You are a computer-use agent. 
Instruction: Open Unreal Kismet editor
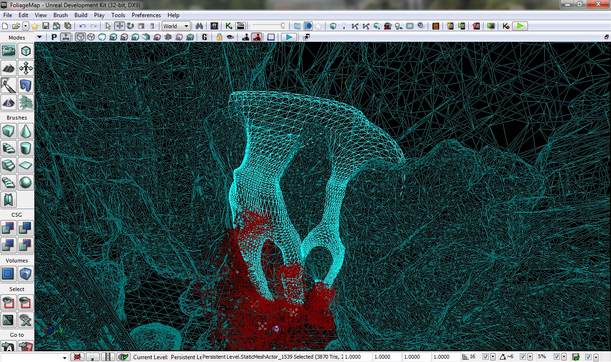click(x=229, y=26)
